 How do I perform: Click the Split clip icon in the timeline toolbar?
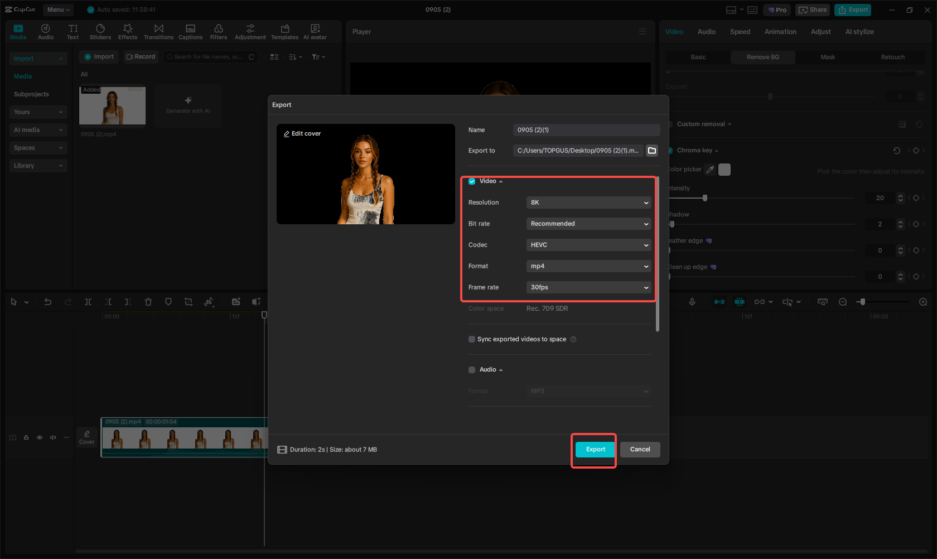click(88, 301)
